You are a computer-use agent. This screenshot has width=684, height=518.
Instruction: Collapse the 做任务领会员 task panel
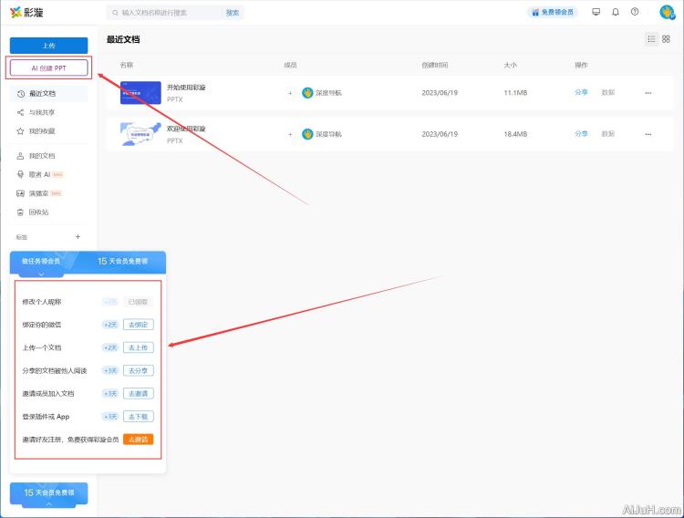pyautogui.click(x=41, y=273)
